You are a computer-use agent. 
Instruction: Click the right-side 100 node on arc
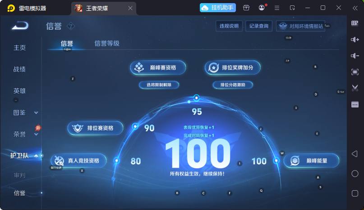[276, 161]
